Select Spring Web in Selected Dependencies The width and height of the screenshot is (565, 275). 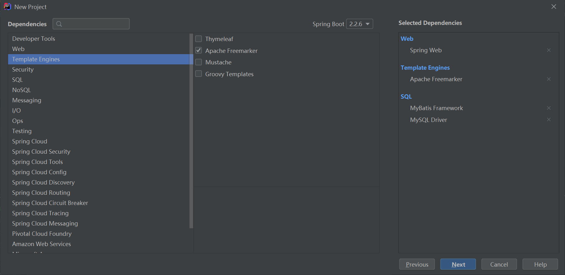tap(426, 50)
